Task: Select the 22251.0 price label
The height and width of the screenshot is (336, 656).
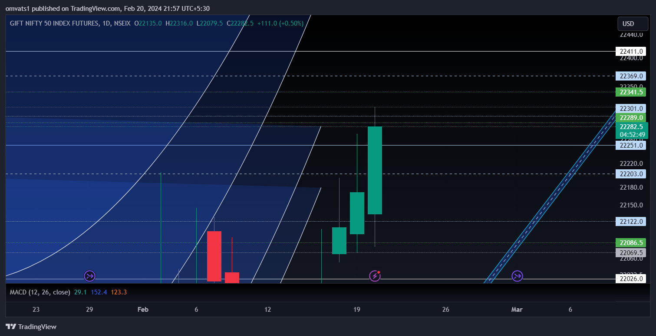Action: [x=630, y=145]
